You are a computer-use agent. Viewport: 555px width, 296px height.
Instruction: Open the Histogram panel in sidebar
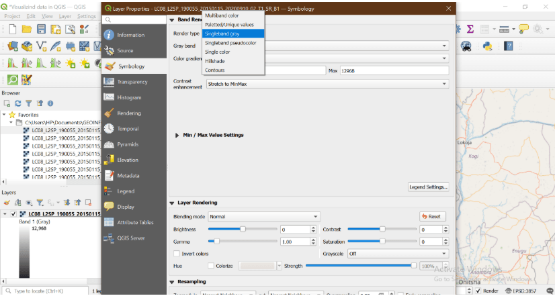click(x=129, y=97)
